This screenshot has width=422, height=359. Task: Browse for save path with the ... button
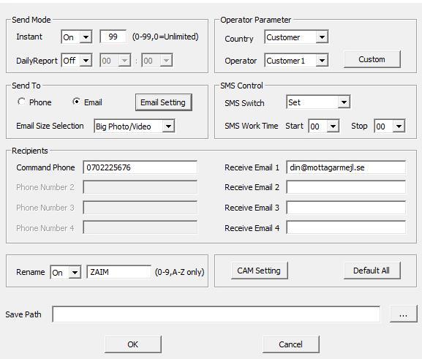403,314
